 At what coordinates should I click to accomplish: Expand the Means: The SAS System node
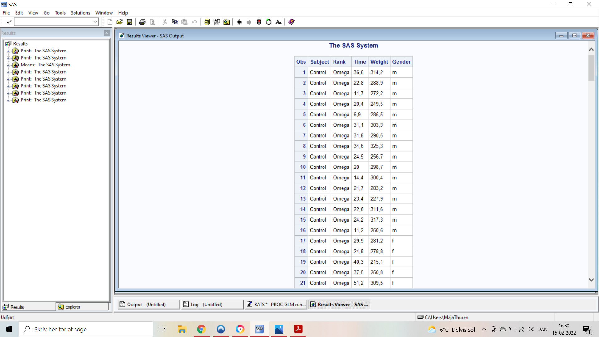pyautogui.click(x=8, y=65)
